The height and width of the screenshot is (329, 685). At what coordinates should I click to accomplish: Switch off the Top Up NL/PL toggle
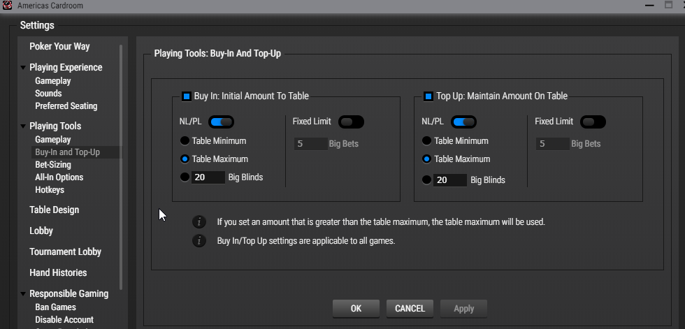coord(463,122)
